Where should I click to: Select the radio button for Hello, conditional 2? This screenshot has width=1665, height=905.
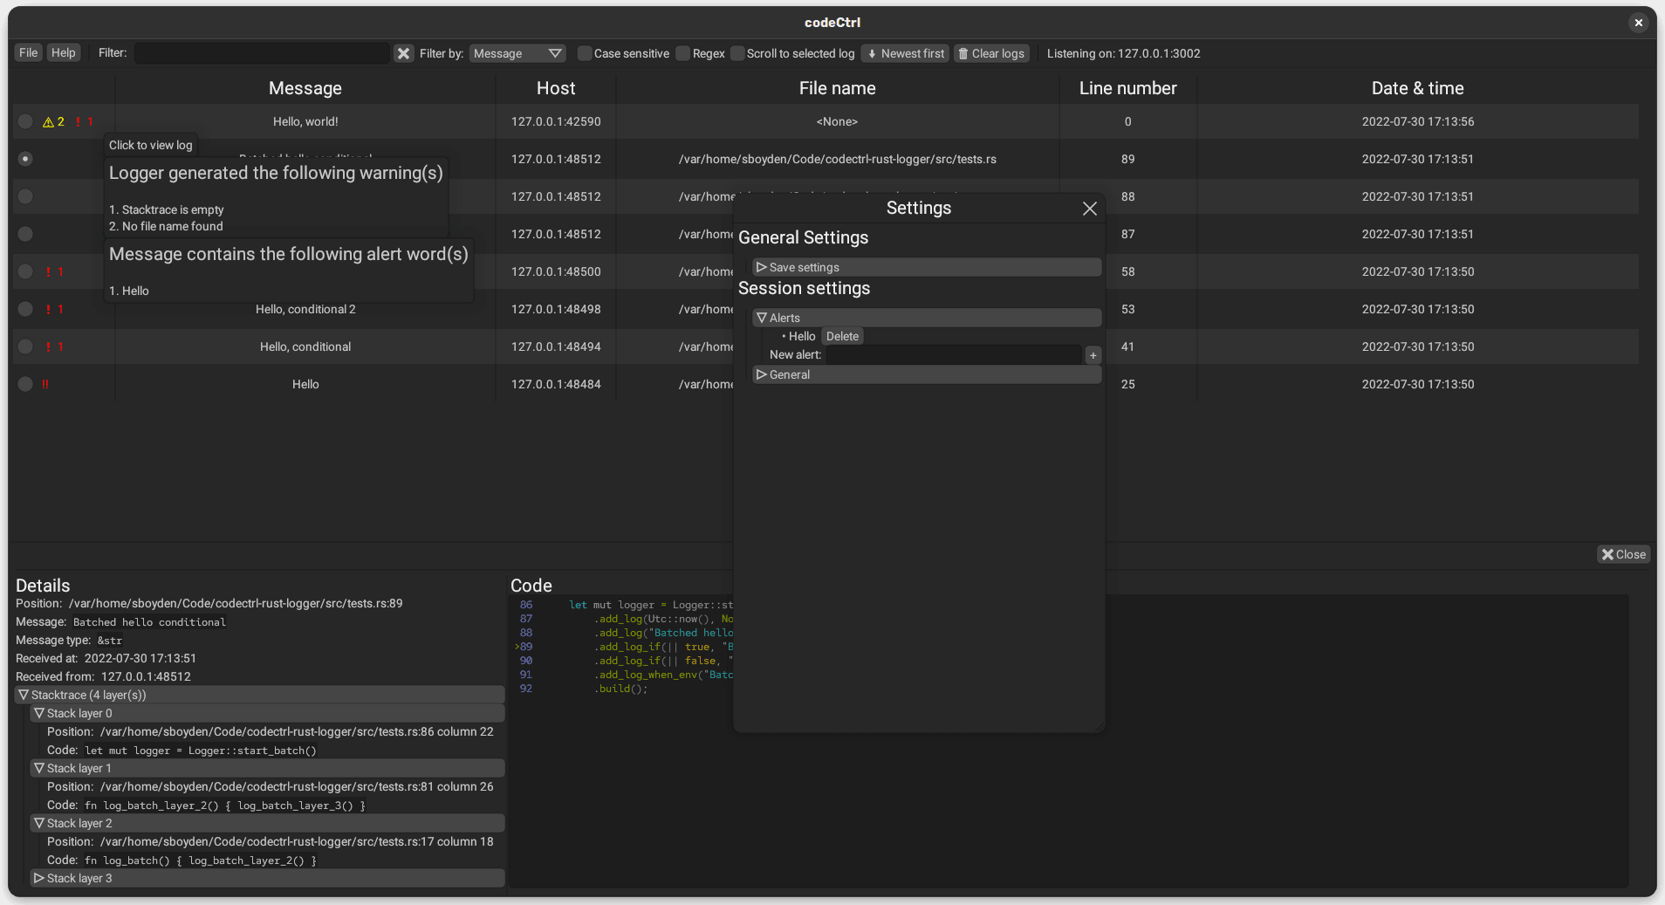pos(24,309)
